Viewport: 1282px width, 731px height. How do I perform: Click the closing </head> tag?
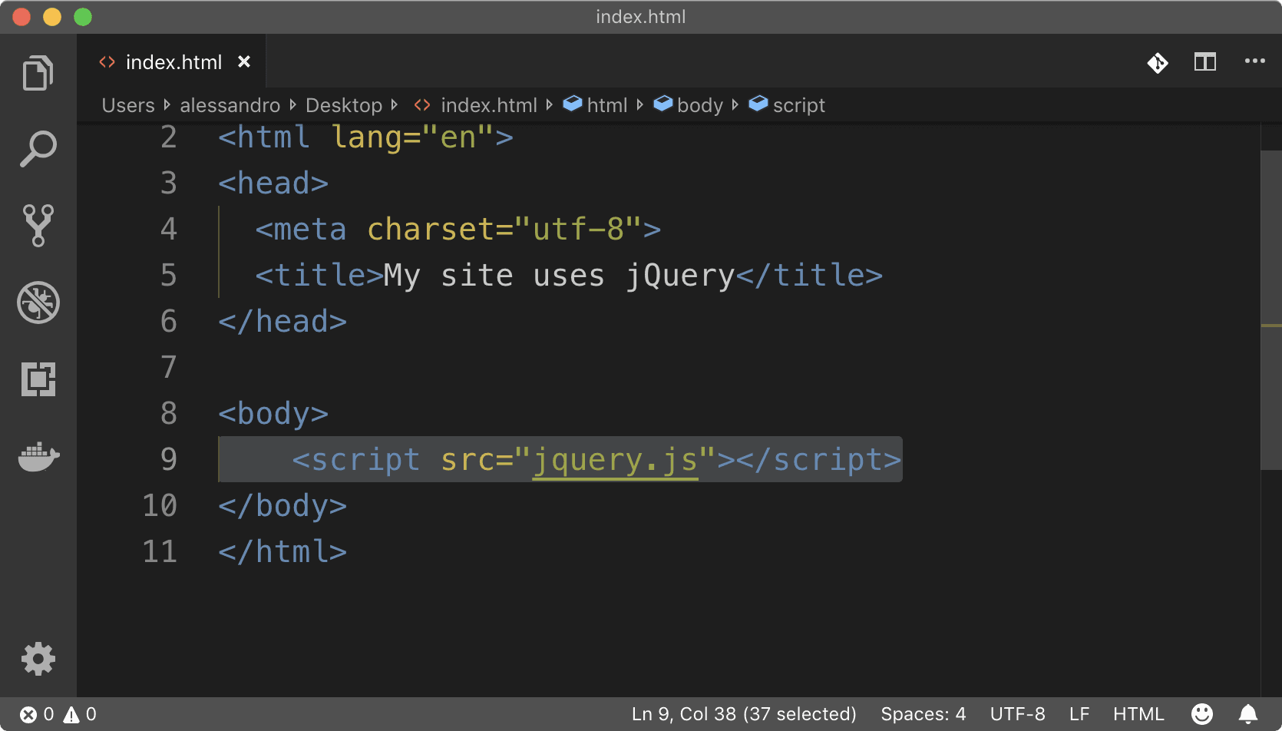click(x=283, y=321)
